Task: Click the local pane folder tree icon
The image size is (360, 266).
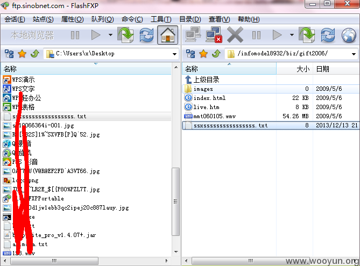Action: pyautogui.click(x=9, y=54)
